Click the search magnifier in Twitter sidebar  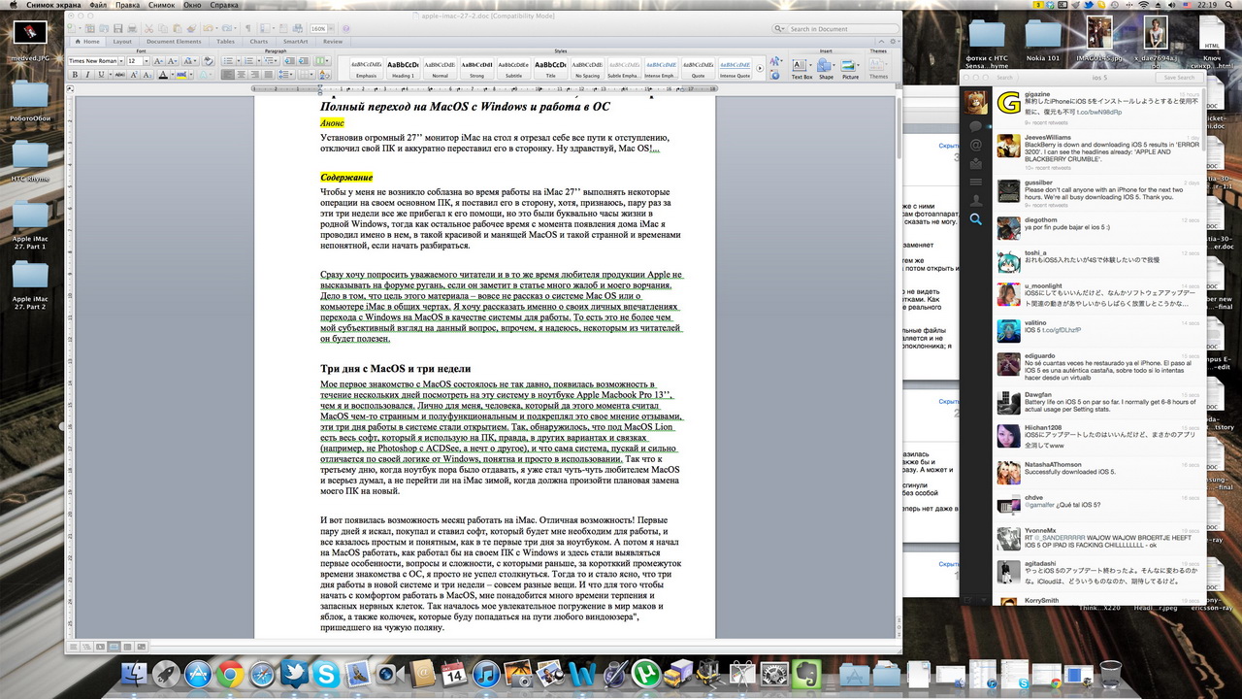(x=975, y=219)
